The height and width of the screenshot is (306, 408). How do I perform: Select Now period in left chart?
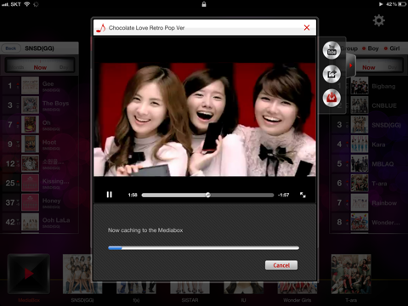pos(40,67)
